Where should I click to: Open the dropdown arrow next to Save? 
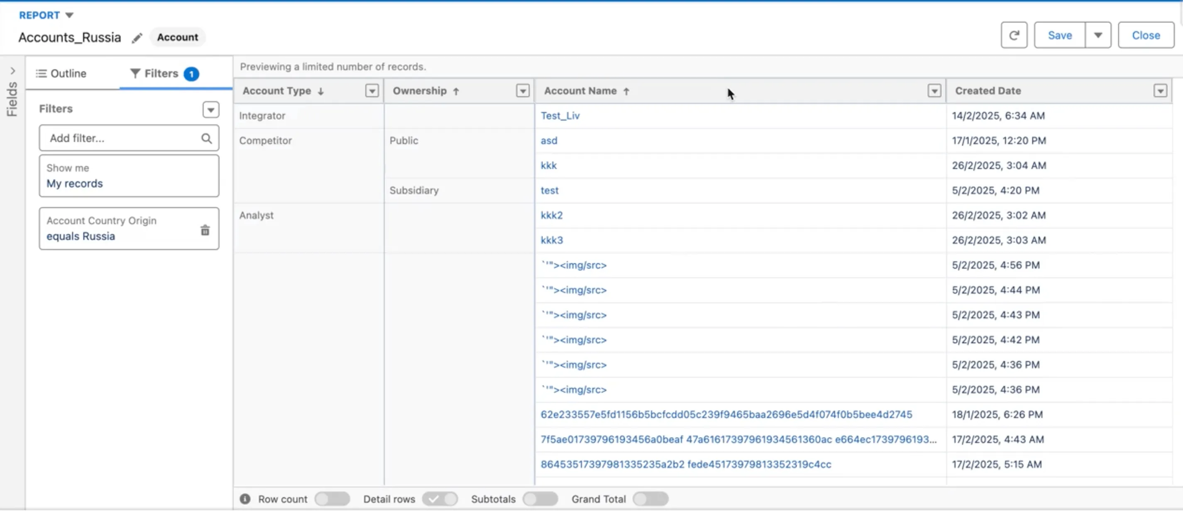click(x=1097, y=35)
